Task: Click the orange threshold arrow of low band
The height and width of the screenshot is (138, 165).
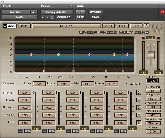Action: (x=33, y=92)
